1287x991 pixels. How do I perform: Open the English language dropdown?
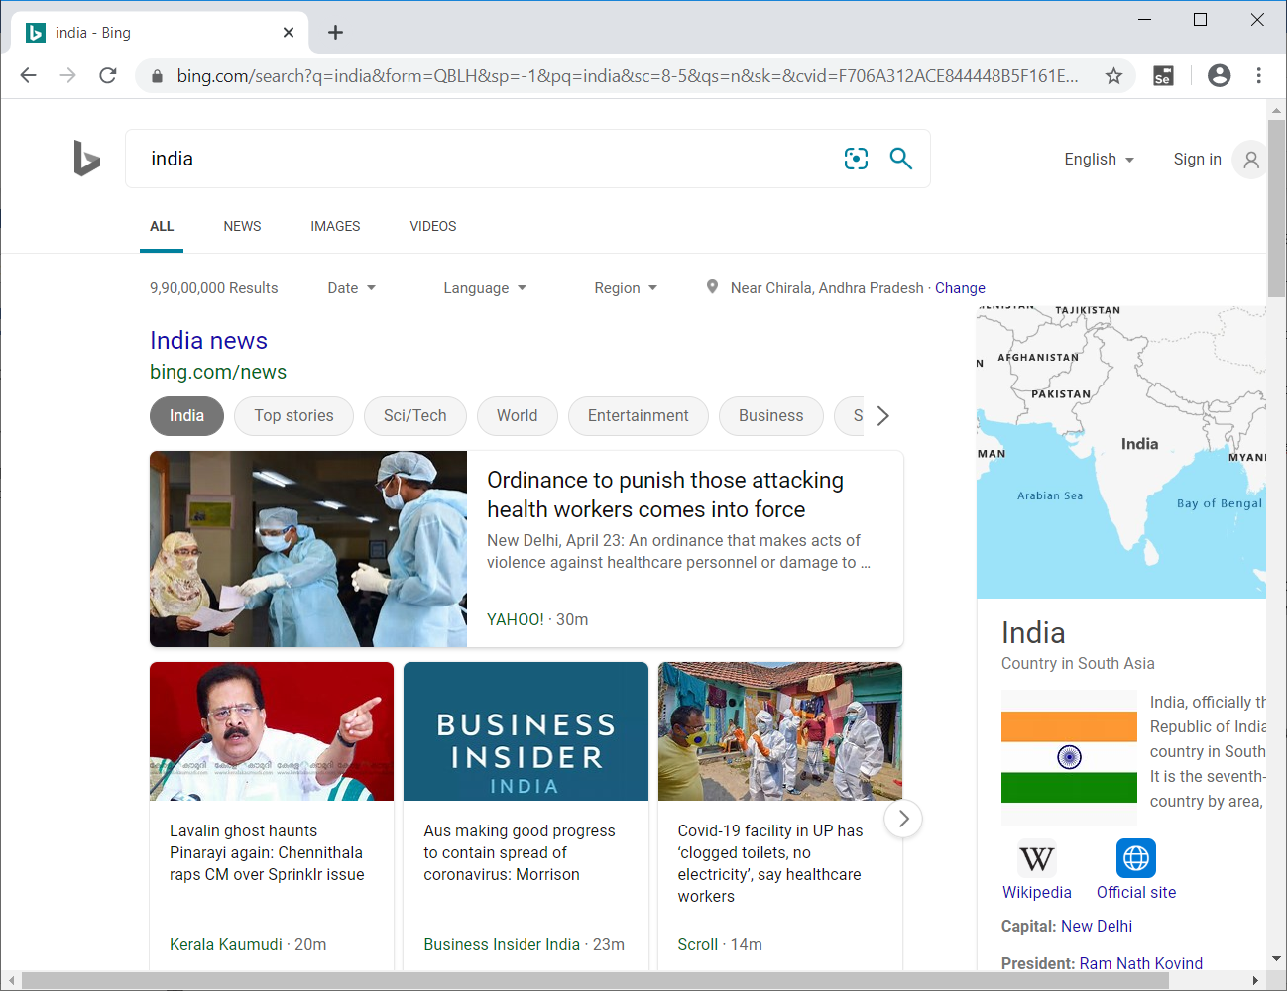pos(1099,160)
